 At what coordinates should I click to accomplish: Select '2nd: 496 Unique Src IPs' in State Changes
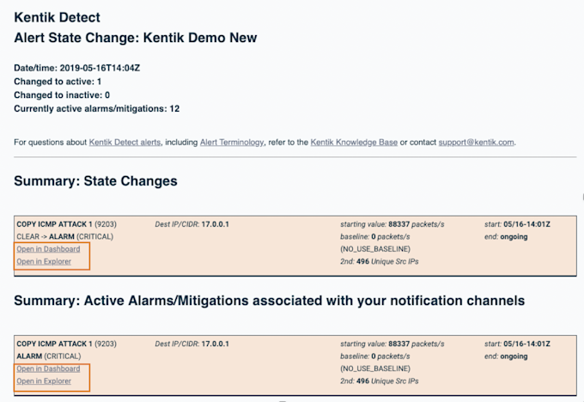379,261
